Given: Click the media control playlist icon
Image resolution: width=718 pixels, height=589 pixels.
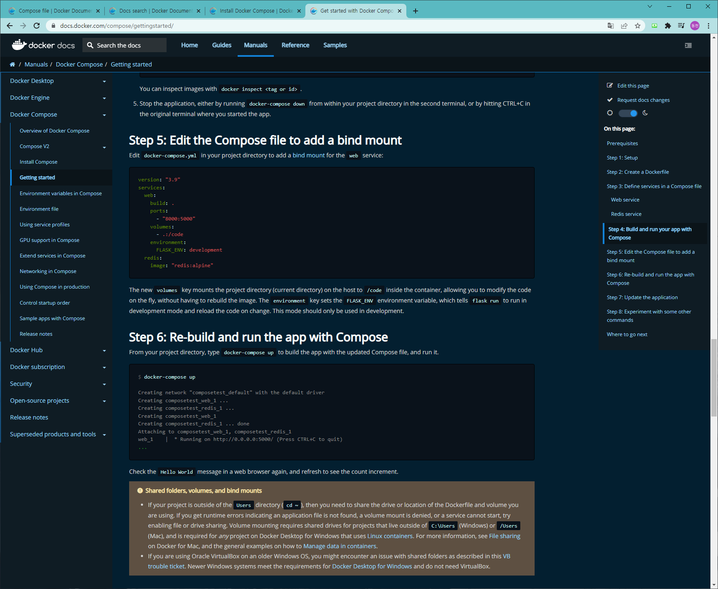Looking at the screenshot, I should 681,26.
